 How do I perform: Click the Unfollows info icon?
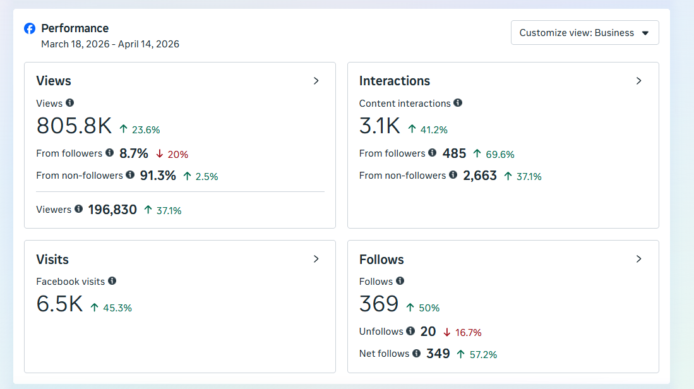411,331
